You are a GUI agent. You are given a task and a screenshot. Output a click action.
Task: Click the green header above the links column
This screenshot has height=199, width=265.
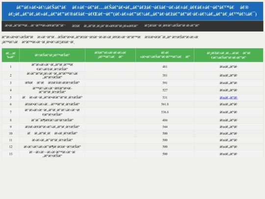pyautogui.click(x=229, y=55)
